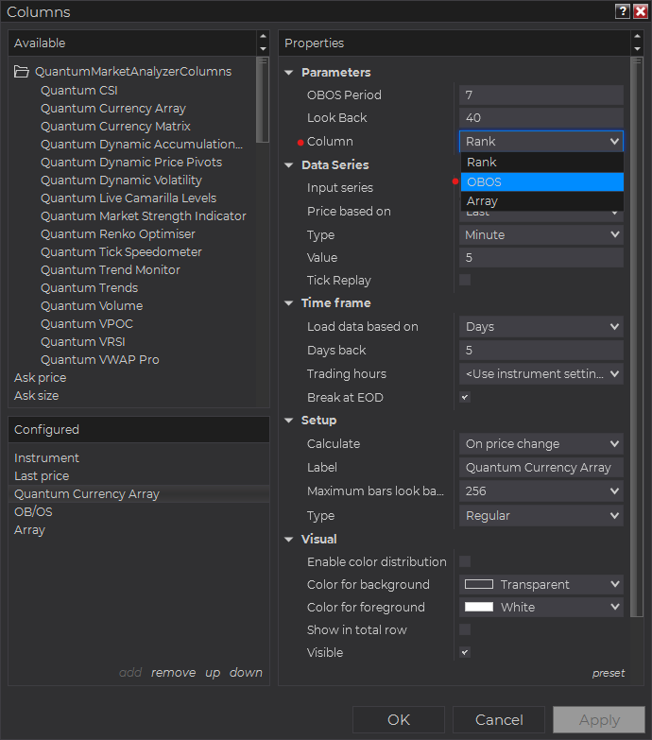Screen dimensions: 652x740
Task: Click the Apply button
Action: point(599,720)
